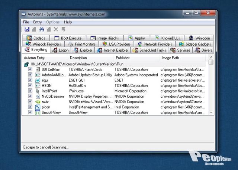Click the 'IPoint.exe' description cell

[76, 91]
